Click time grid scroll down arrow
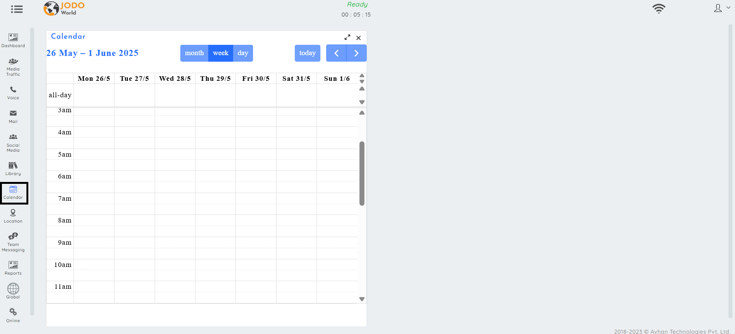This screenshot has width=735, height=334. [362, 299]
